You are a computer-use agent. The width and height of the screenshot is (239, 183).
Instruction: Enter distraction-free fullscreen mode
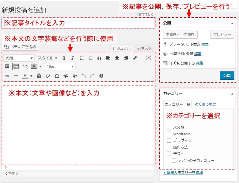pyautogui.click(x=148, y=58)
